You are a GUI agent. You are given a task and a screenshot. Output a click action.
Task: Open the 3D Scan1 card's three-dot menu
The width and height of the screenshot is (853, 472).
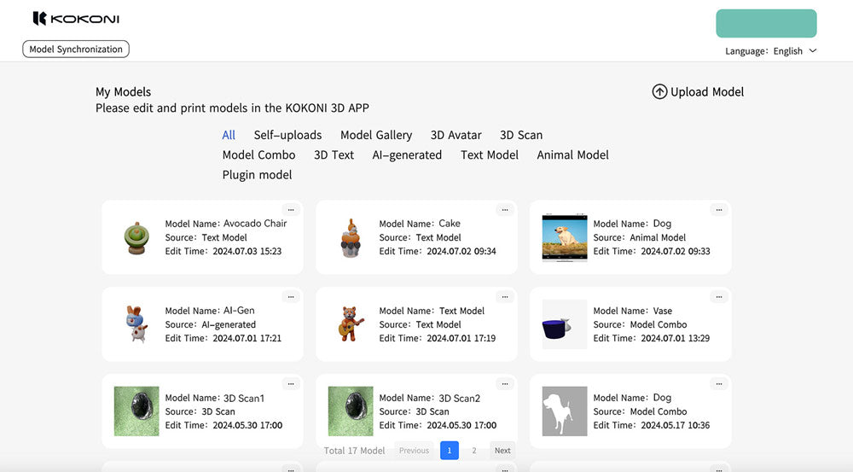(x=291, y=383)
